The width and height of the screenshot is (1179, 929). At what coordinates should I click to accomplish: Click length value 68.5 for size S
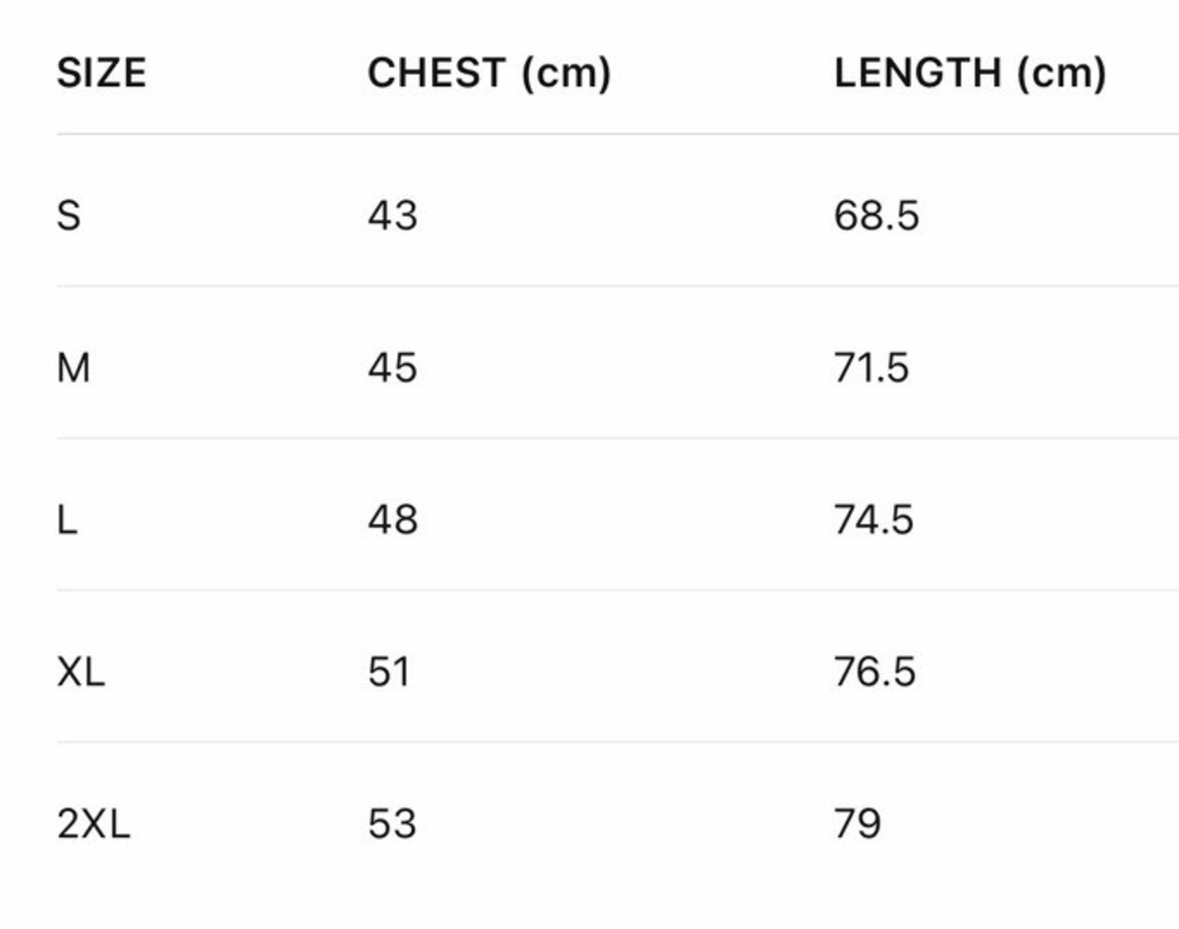pyautogui.click(x=877, y=216)
